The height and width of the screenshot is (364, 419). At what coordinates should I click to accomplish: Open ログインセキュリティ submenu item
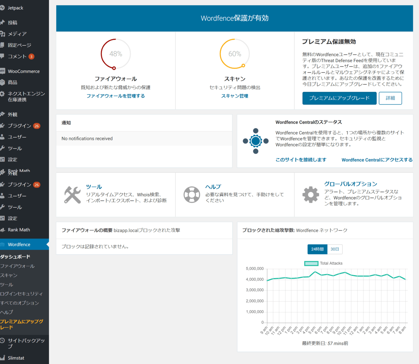pyautogui.click(x=21, y=294)
